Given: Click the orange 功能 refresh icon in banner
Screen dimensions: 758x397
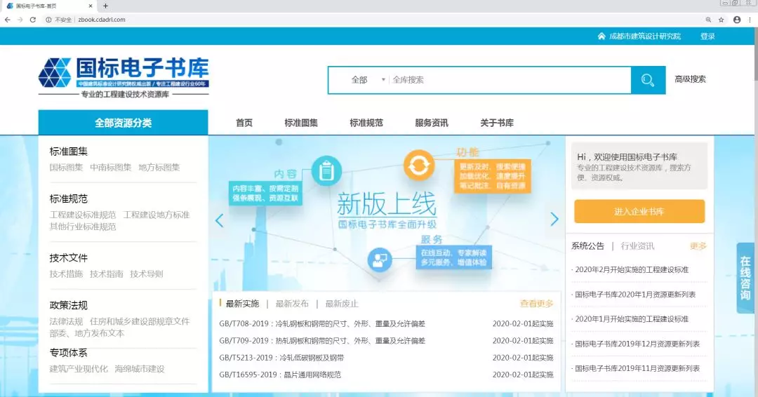Looking at the screenshot, I should (x=419, y=166).
